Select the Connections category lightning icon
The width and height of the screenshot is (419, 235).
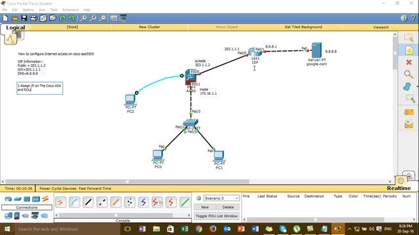pyautogui.click(x=45, y=198)
